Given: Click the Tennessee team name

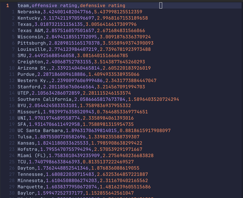Looking at the screenshot, I should click(x=30, y=174).
